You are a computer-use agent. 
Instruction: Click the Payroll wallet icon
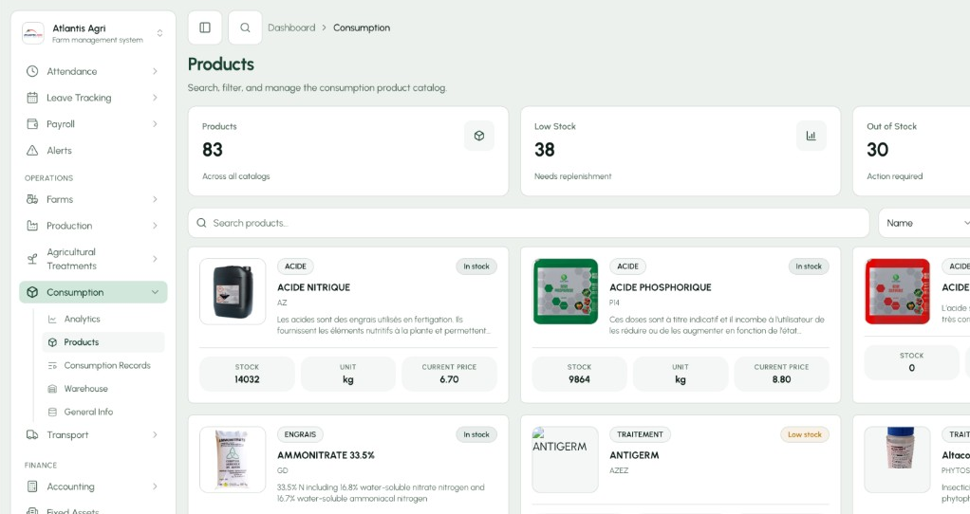[32, 124]
